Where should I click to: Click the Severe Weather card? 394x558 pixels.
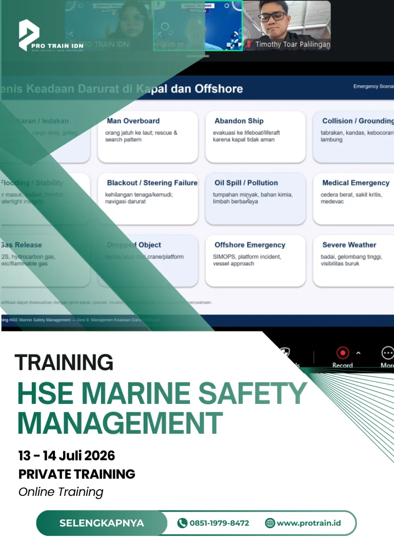coord(353,261)
